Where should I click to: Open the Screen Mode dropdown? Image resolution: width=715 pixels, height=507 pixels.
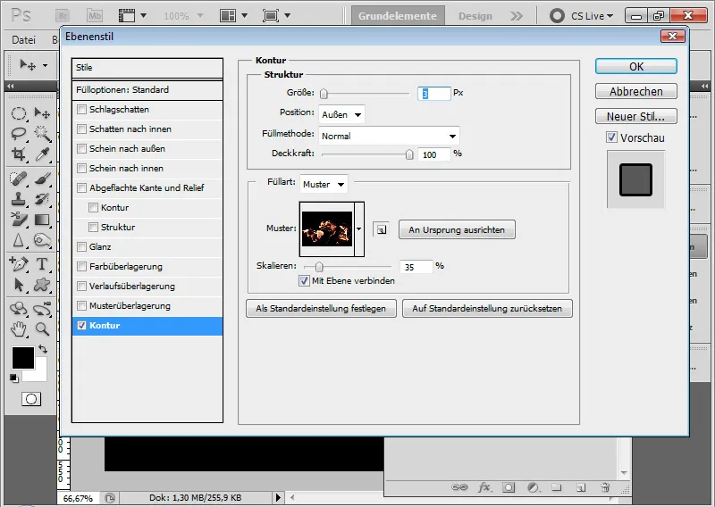(x=276, y=16)
